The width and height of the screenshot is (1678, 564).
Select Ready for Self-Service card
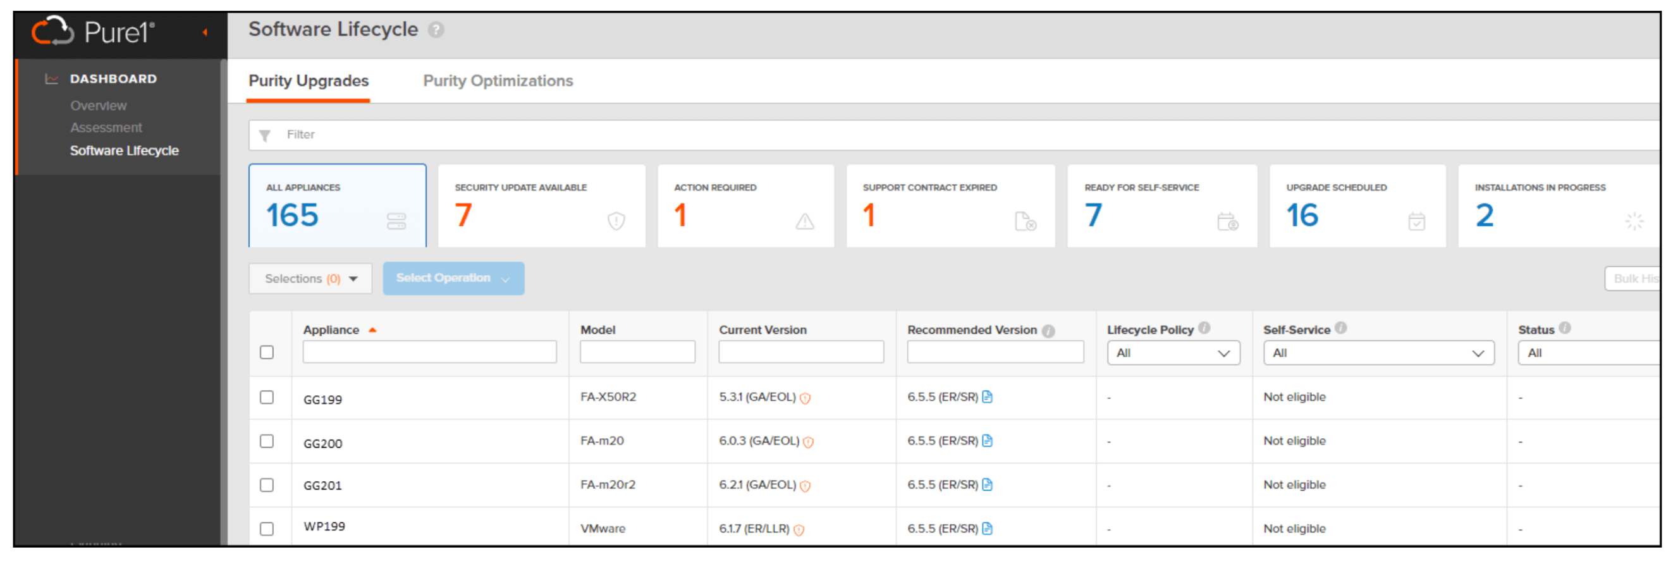point(1162,205)
